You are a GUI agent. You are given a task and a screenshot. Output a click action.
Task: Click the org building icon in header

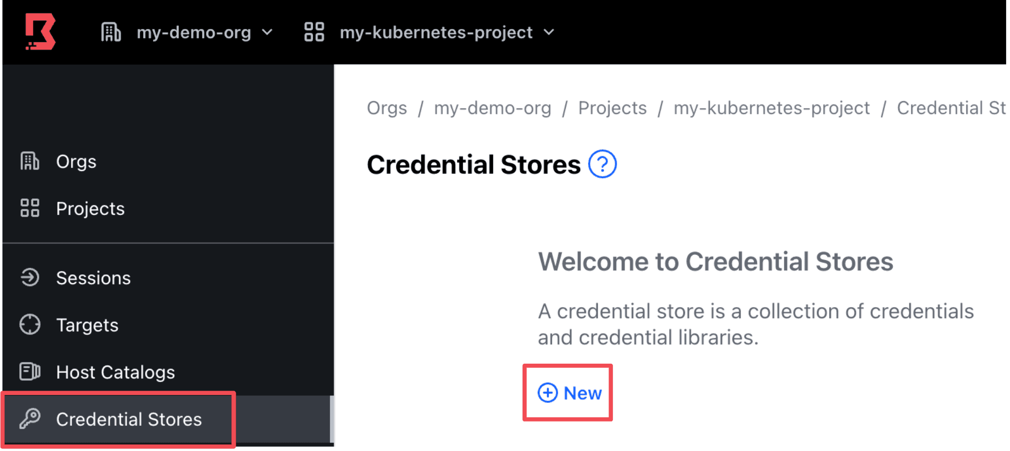[111, 32]
